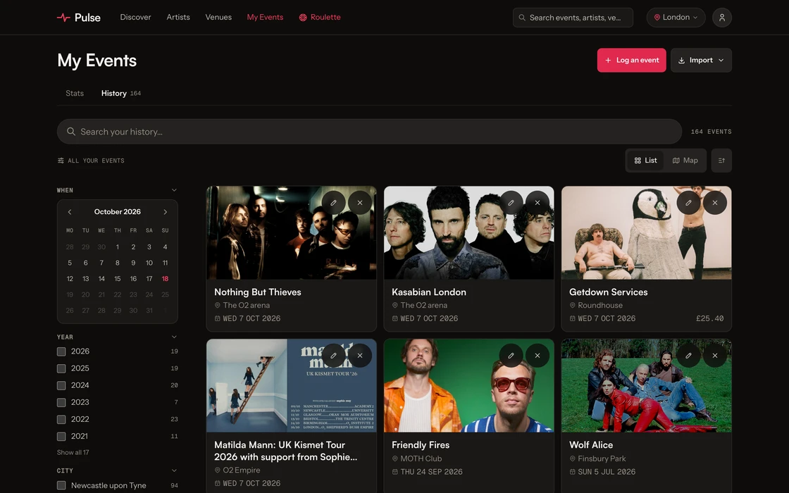The height and width of the screenshot is (493, 789).
Task: Open My Events in navigation
Action: [265, 17]
